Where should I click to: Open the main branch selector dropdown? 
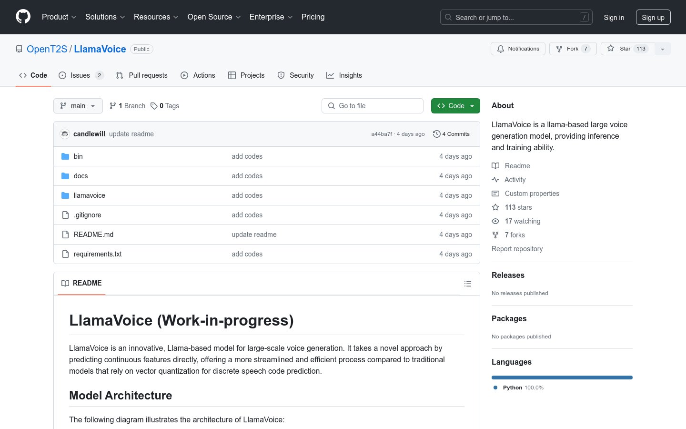pyautogui.click(x=78, y=106)
